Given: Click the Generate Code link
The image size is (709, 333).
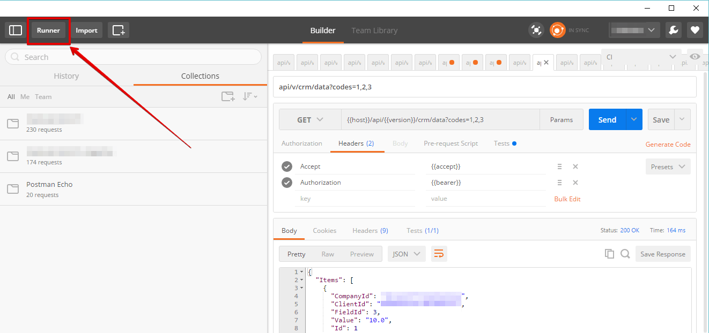Looking at the screenshot, I should click(668, 145).
